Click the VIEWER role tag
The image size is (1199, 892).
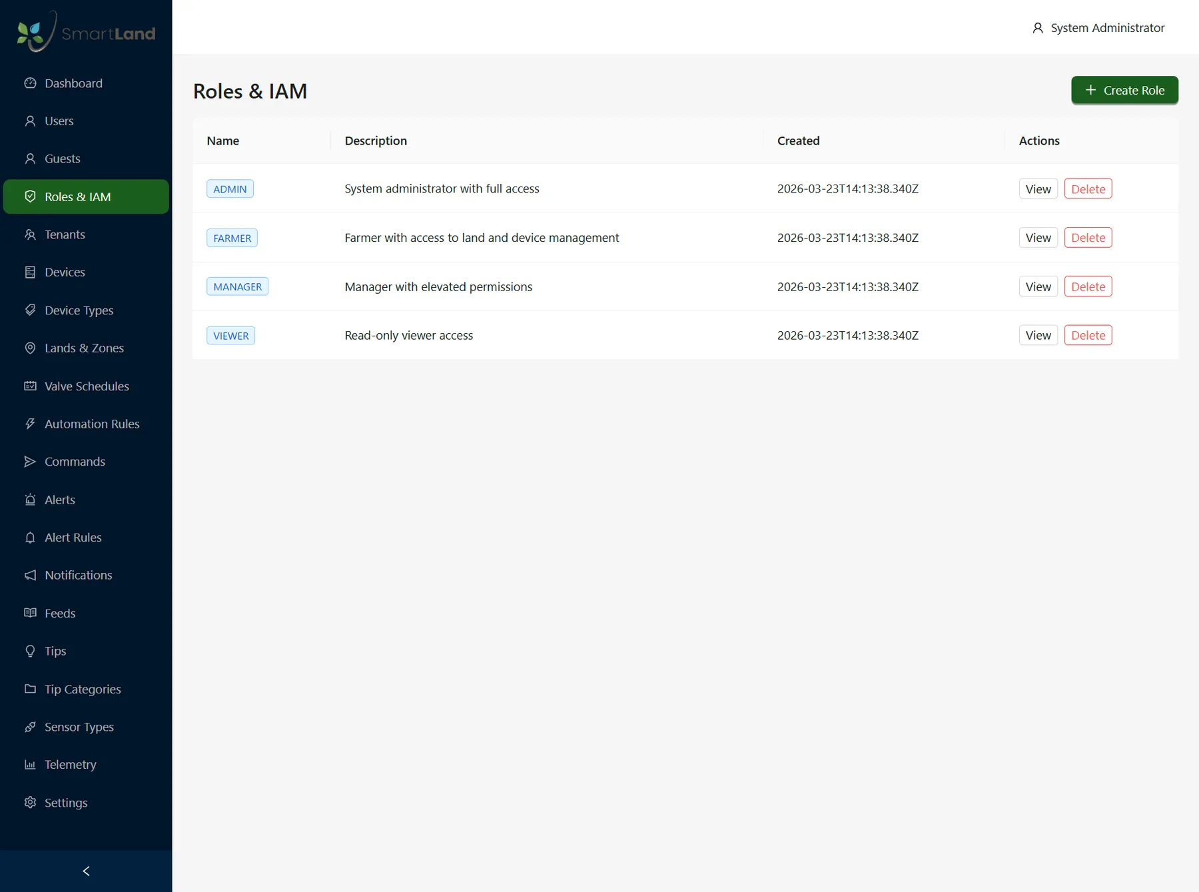click(230, 336)
